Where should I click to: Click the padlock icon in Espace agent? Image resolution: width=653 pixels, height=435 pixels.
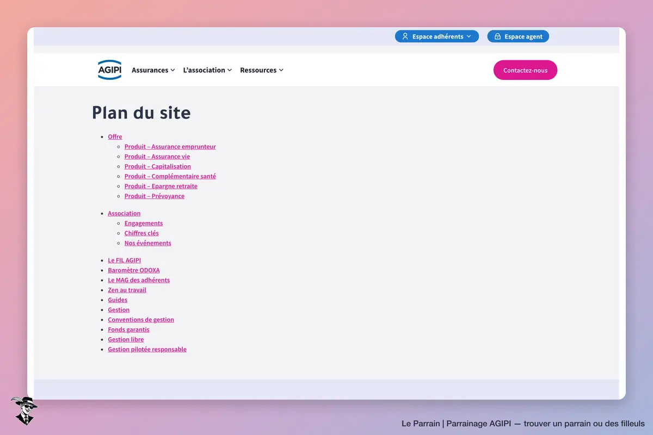point(497,36)
